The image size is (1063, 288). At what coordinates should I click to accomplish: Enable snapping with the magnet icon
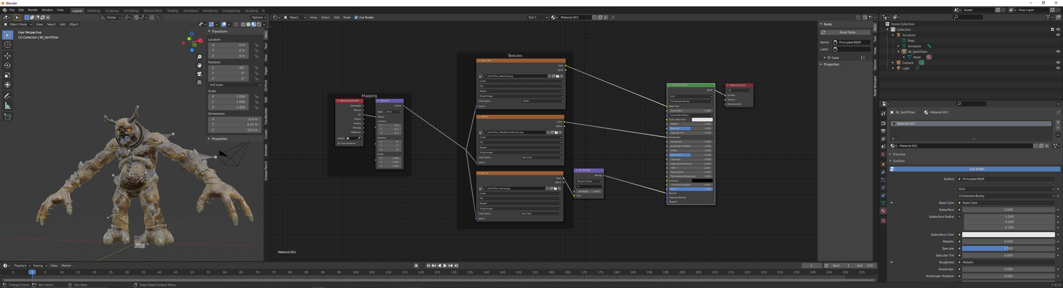[x=136, y=17]
